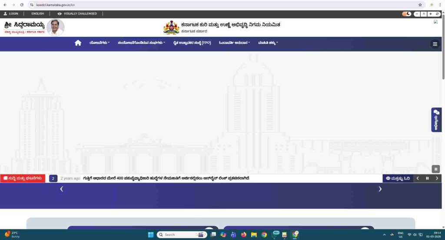Open the hamburger menu in the navigation bar

click(435, 44)
